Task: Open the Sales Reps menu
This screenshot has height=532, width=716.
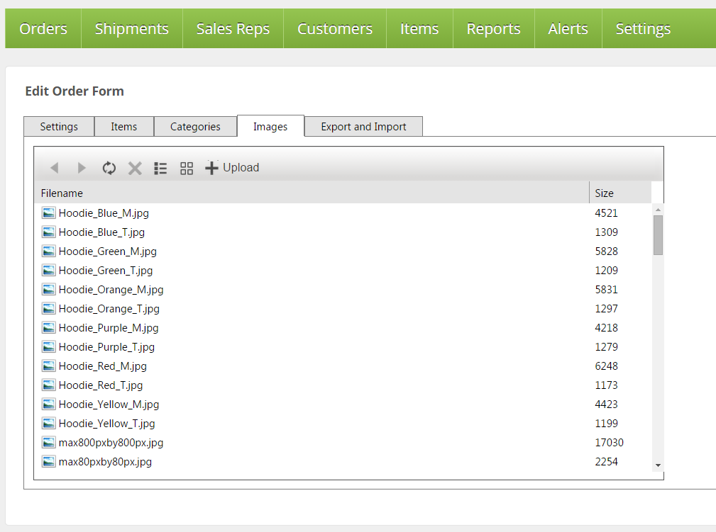Action: [x=233, y=28]
